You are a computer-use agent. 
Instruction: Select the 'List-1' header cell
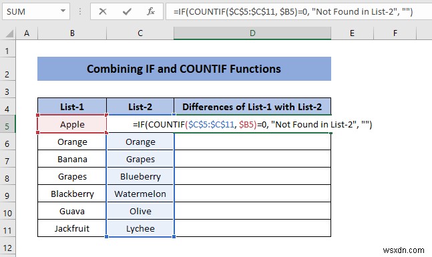point(72,106)
